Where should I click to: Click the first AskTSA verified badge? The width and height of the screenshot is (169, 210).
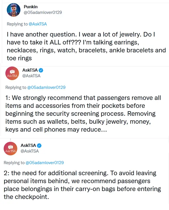(x=41, y=70)
